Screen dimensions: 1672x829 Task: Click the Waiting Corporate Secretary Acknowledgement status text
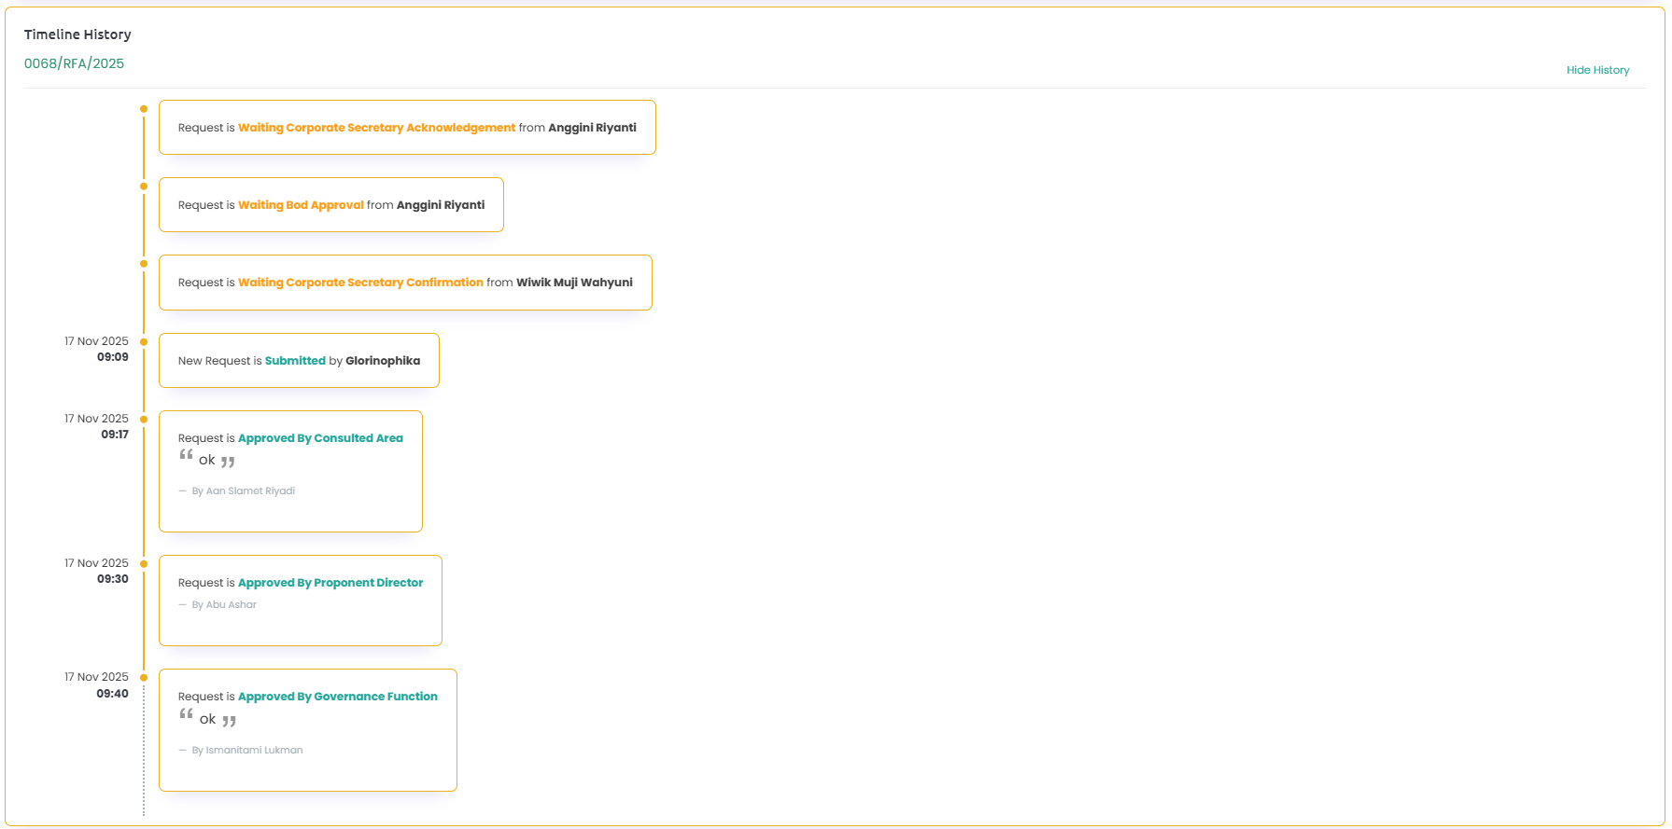point(376,128)
